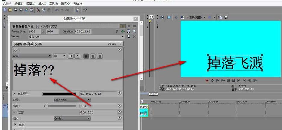Click the Duration field 00:00:10.00
282x130 pixels.
(x=83, y=31)
